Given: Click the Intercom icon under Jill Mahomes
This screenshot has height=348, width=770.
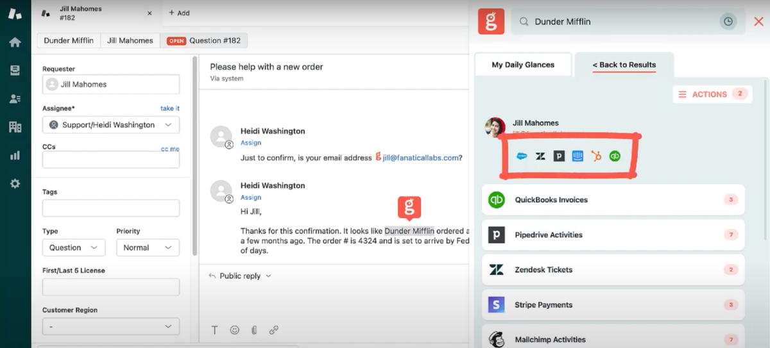Looking at the screenshot, I should pos(577,156).
